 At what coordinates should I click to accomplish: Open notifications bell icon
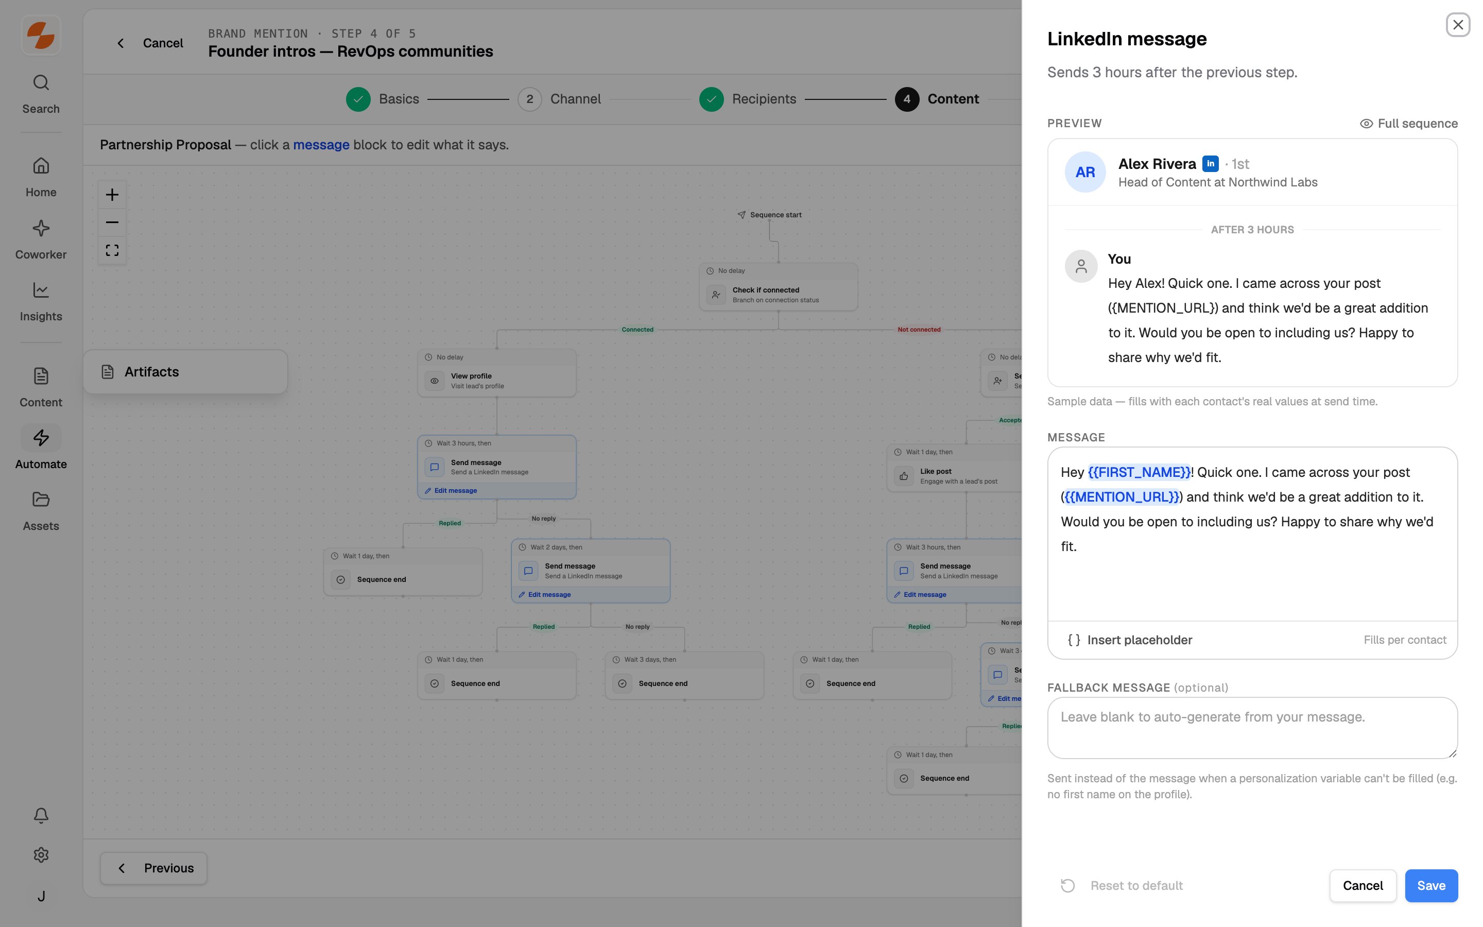41,815
